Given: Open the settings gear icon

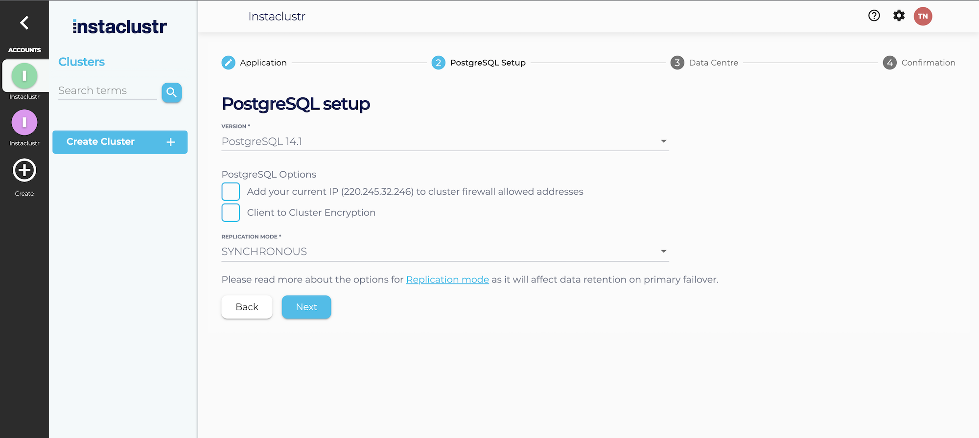Looking at the screenshot, I should pos(899,16).
